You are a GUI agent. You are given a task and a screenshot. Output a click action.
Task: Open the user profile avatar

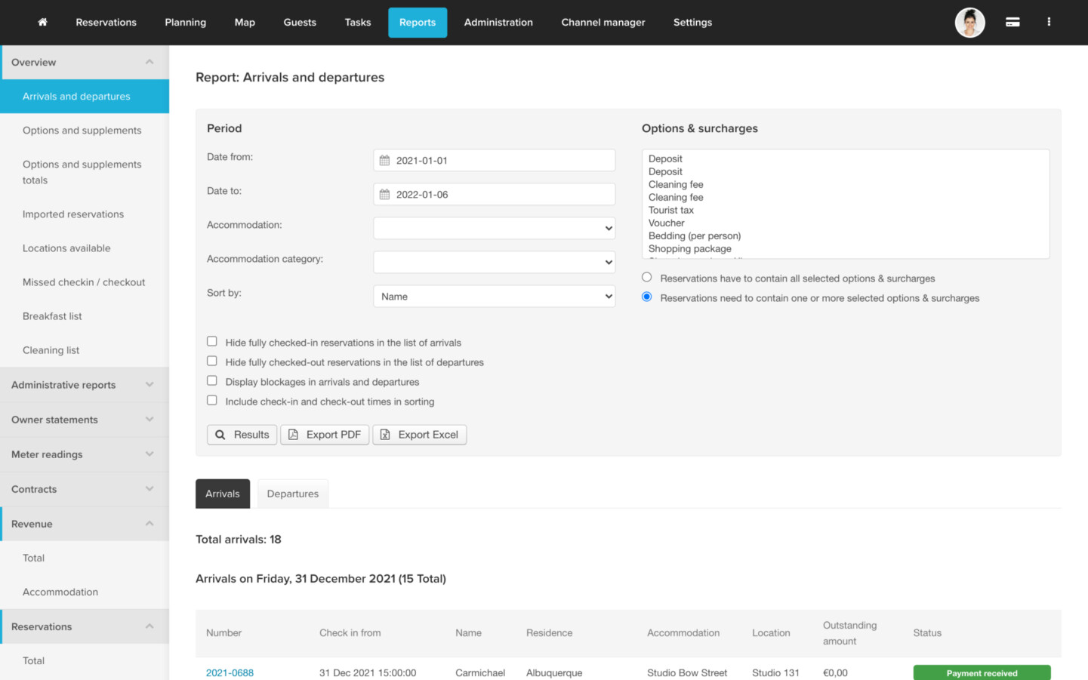[969, 23]
